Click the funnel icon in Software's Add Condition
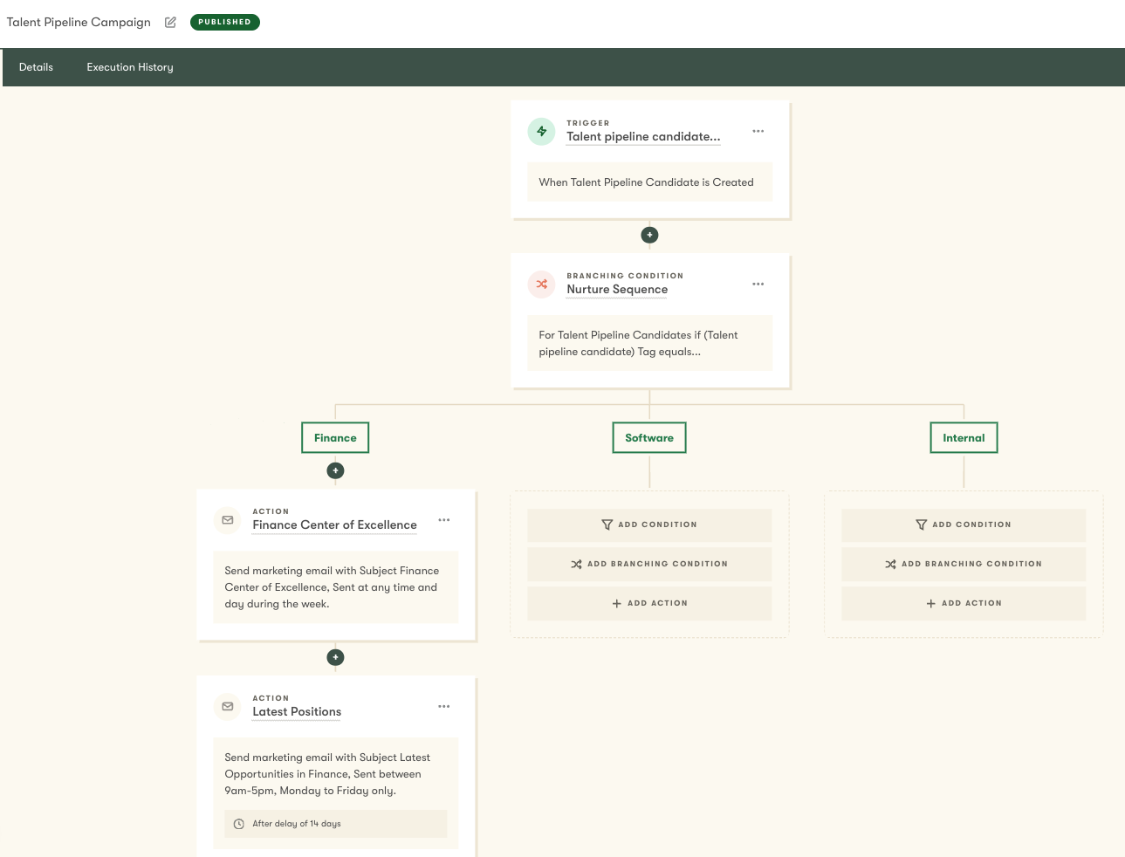 (607, 524)
